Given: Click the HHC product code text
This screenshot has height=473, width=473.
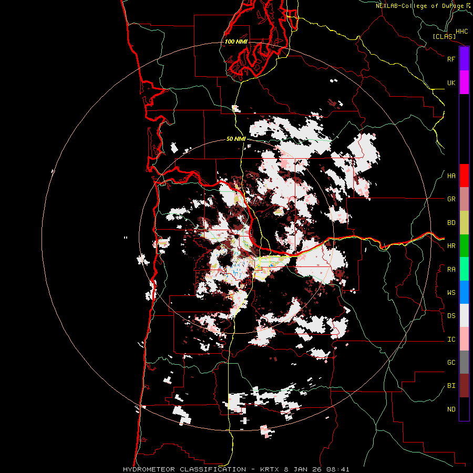Looking at the screenshot, I should tap(461, 32).
